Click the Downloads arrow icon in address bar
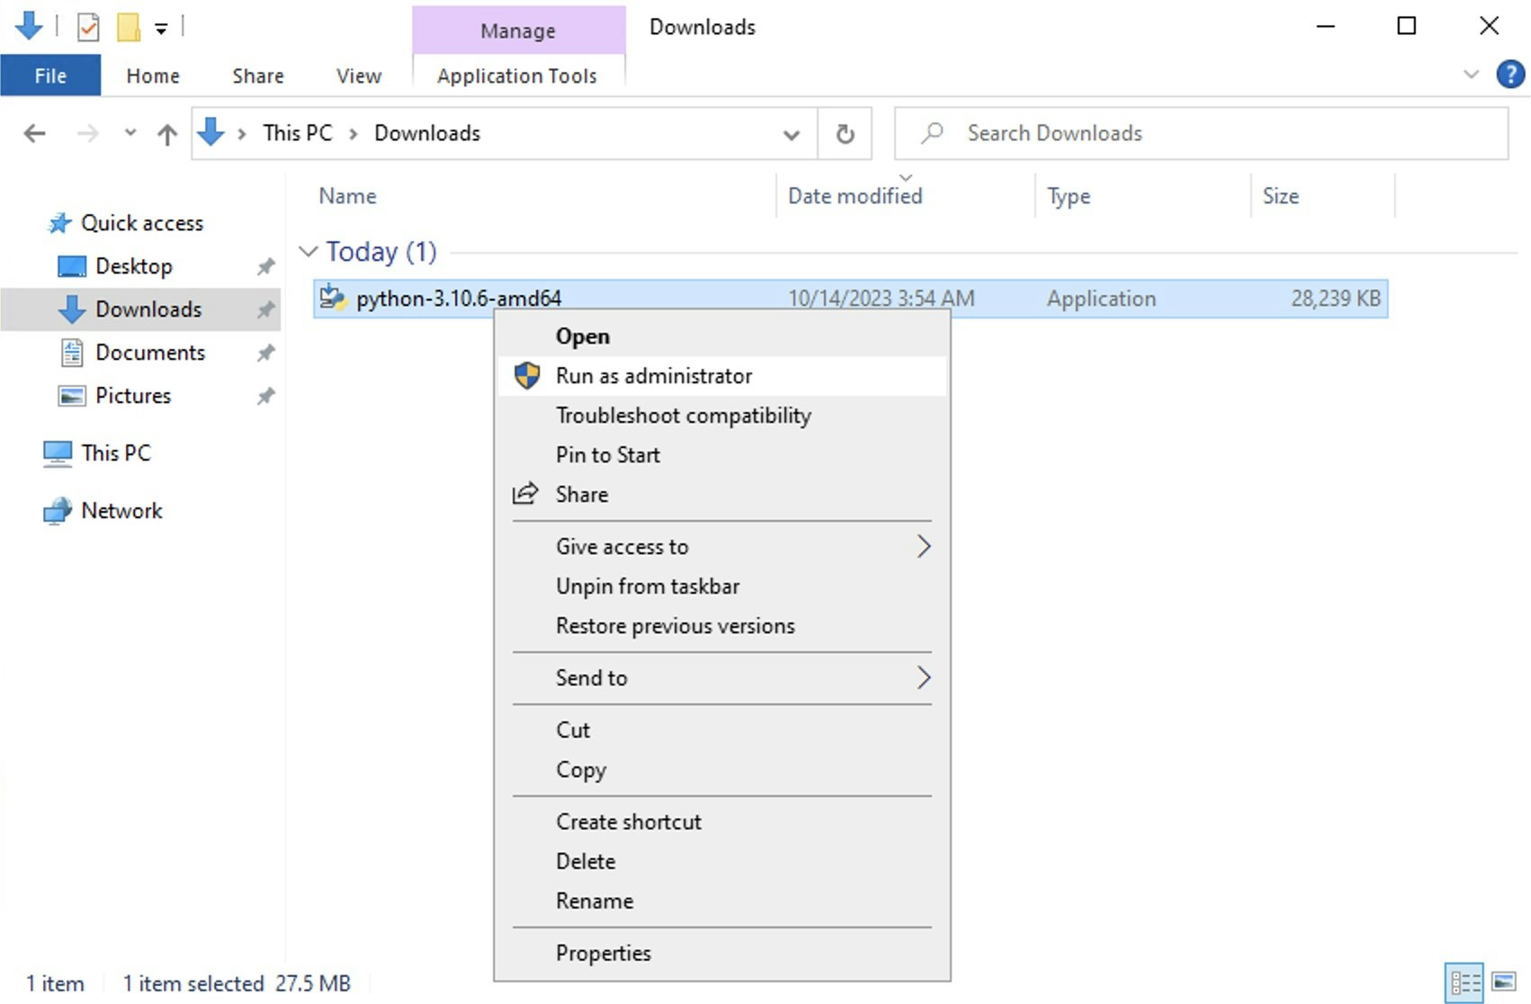The image size is (1531, 1004). (210, 132)
